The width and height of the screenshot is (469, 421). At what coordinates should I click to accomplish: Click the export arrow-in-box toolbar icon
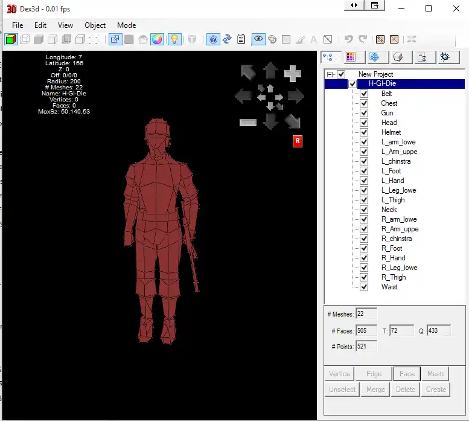(115, 39)
